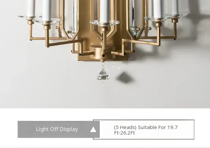Select the center white candle tube
The width and height of the screenshot is (210, 148).
[x=104, y=12]
